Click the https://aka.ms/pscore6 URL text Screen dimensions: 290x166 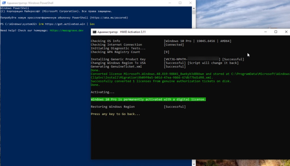109,18
